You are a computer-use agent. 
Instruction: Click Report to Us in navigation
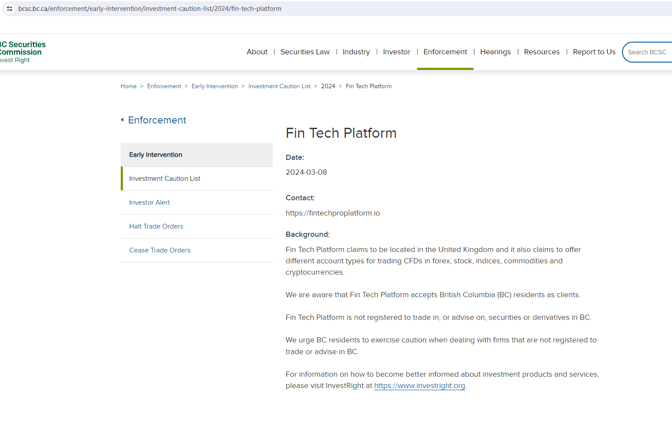click(594, 52)
